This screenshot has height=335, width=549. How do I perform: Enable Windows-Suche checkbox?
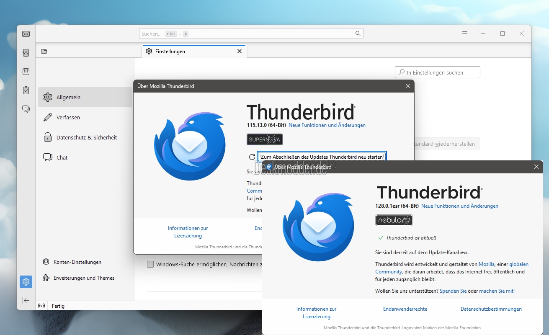tap(150, 264)
